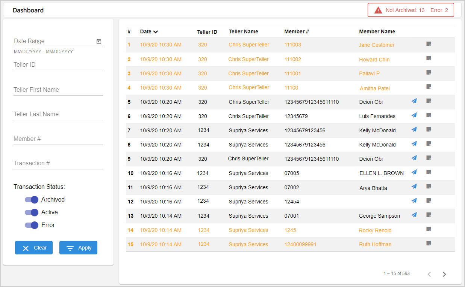
Task: Toggle the Archived transaction status switch
Action: point(32,200)
